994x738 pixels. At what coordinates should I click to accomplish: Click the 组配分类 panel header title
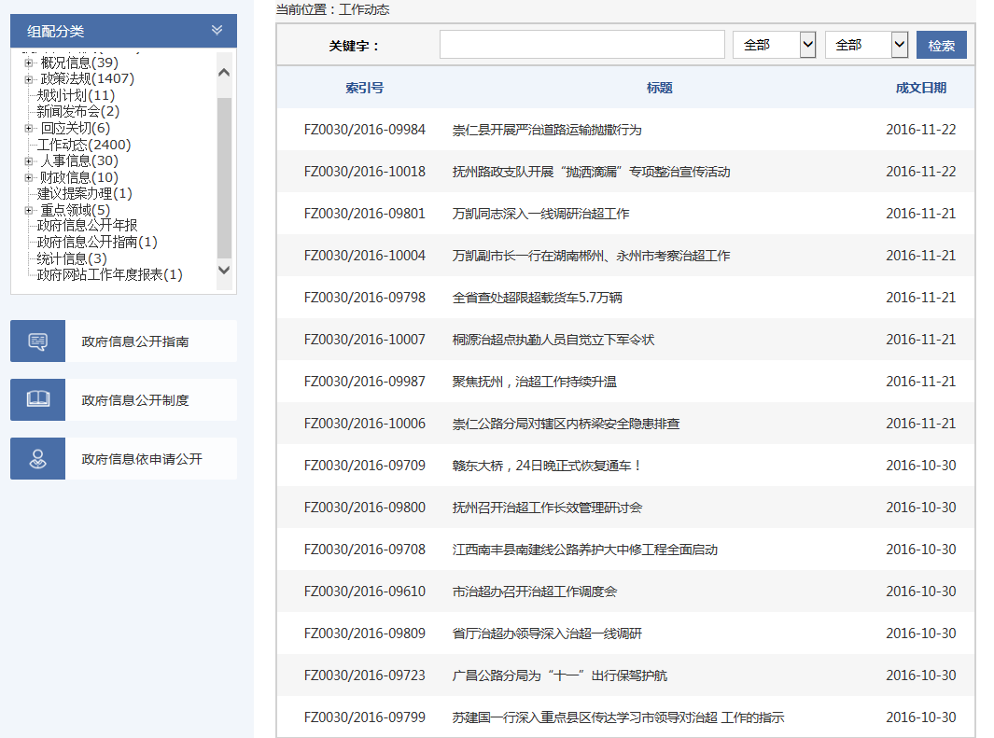pyautogui.click(x=56, y=31)
